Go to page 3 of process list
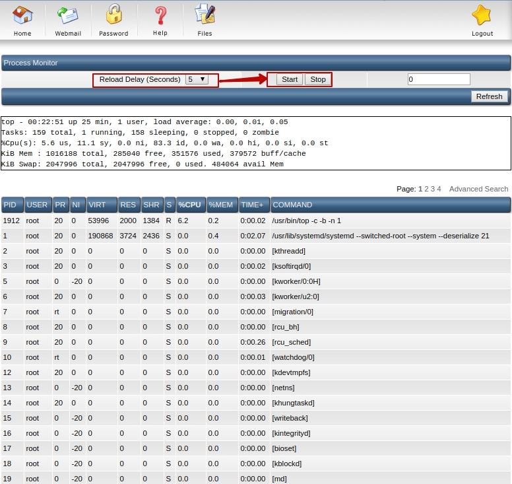 tap(432, 189)
